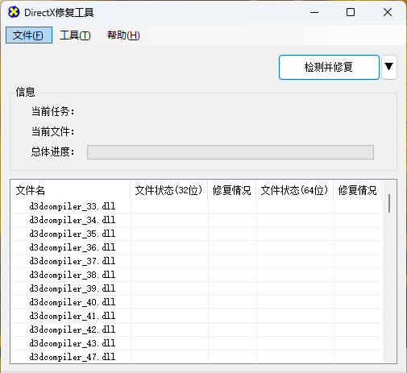Screen dimensions: 407x373
Task: Minimize the DirectX修复工具 window
Action: pos(314,12)
